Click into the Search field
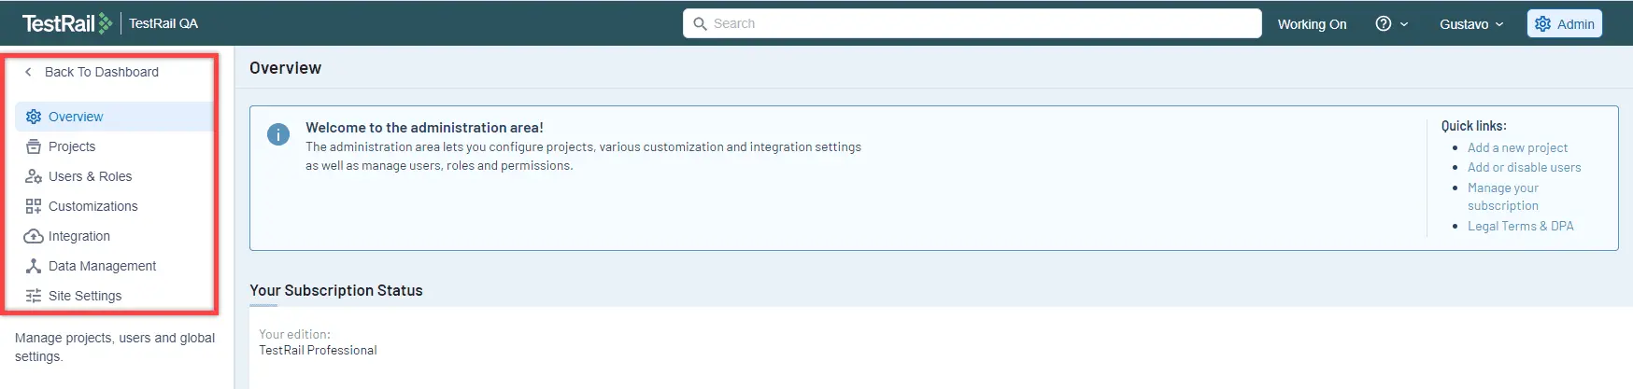1633x389 pixels. click(973, 23)
